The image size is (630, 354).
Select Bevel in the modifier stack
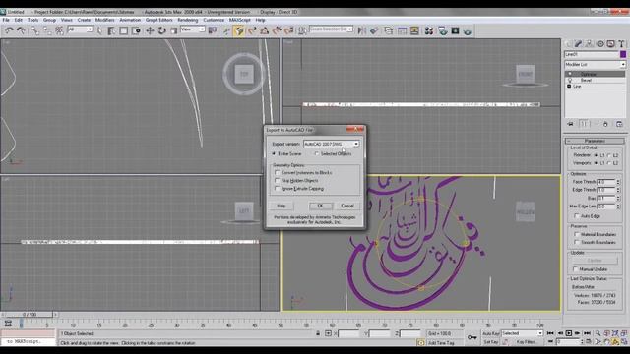pos(586,81)
